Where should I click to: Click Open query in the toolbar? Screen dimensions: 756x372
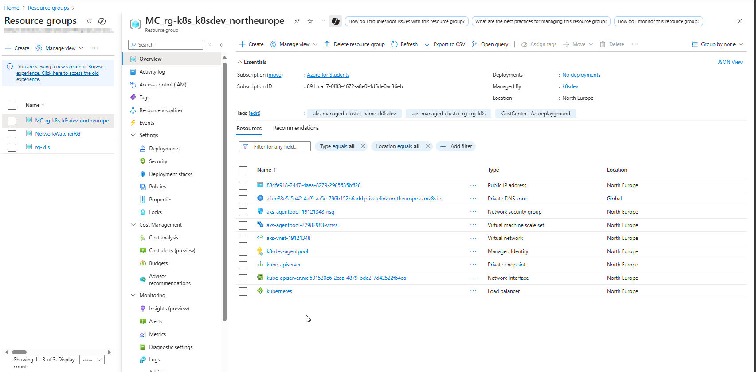(x=490, y=44)
